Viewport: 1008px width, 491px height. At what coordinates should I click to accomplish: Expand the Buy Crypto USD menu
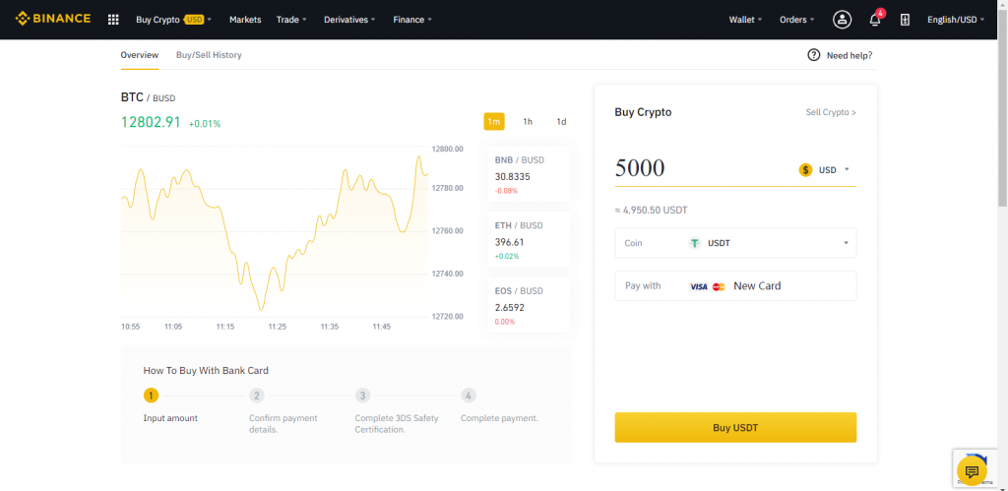pos(173,20)
